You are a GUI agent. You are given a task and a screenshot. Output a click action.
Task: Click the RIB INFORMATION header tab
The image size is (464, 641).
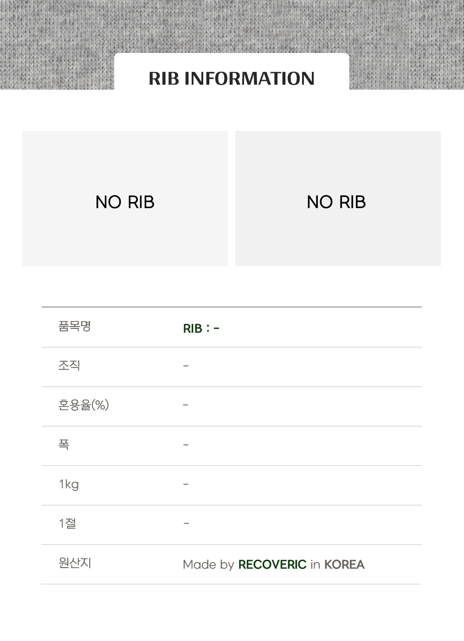point(232,72)
